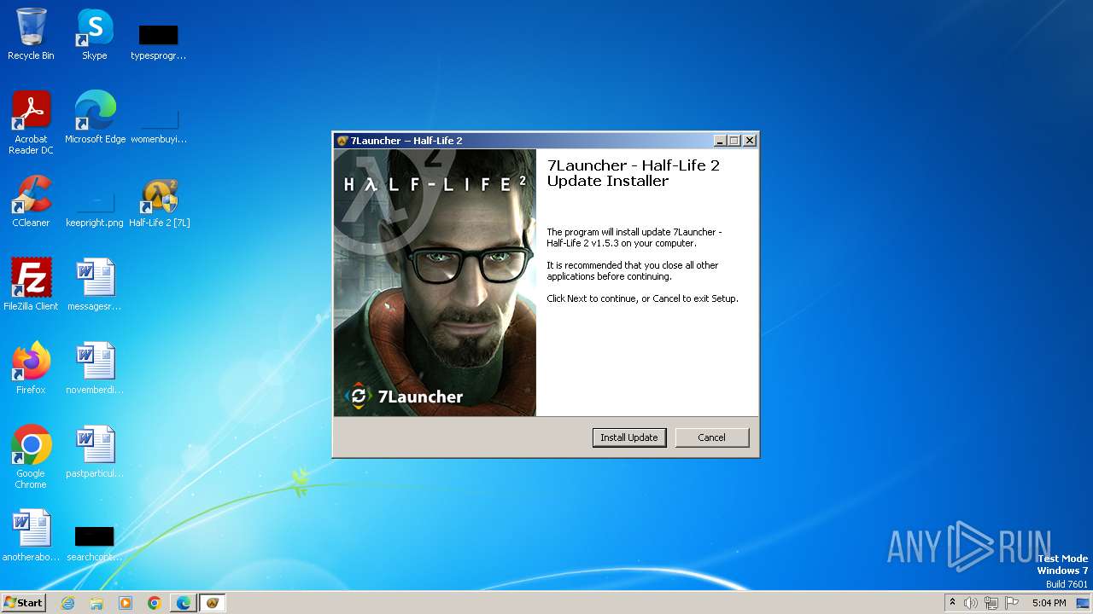Viewport: 1093px width, 614px height.
Task: Open the media player taskbar icon
Action: 126,603
